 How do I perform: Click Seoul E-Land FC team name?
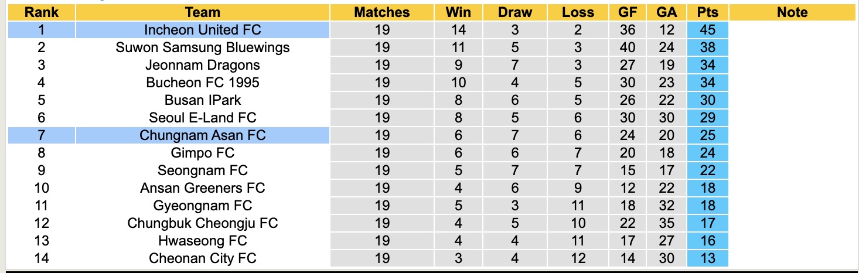(203, 118)
